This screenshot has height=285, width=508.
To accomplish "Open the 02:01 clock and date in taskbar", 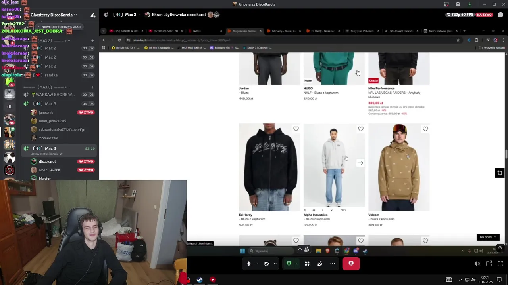I will [485, 280].
